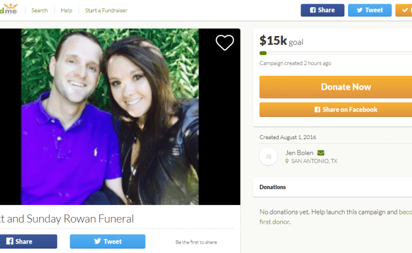Click the GoFundMe logo in header
Image resolution: width=412 pixels, height=253 pixels.
(9, 9)
